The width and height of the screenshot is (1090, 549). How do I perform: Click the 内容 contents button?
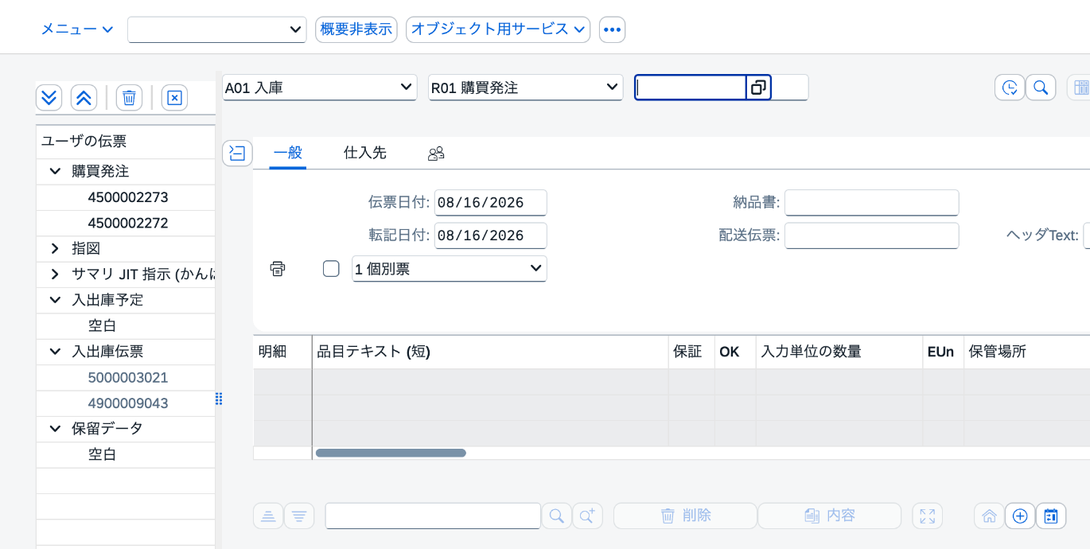pyautogui.click(x=830, y=516)
